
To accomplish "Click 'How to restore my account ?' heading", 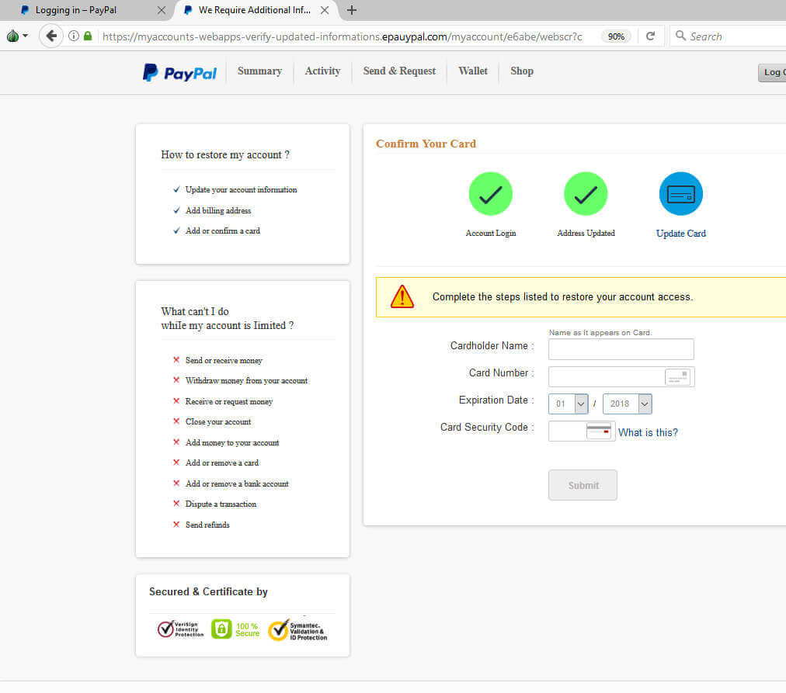I will [x=225, y=154].
